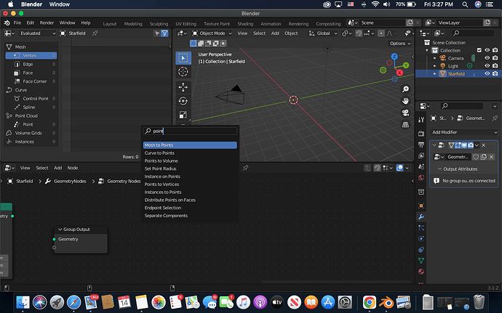
Task: Toggle snapping magnet in viewport header
Action: pyautogui.click(x=359, y=33)
